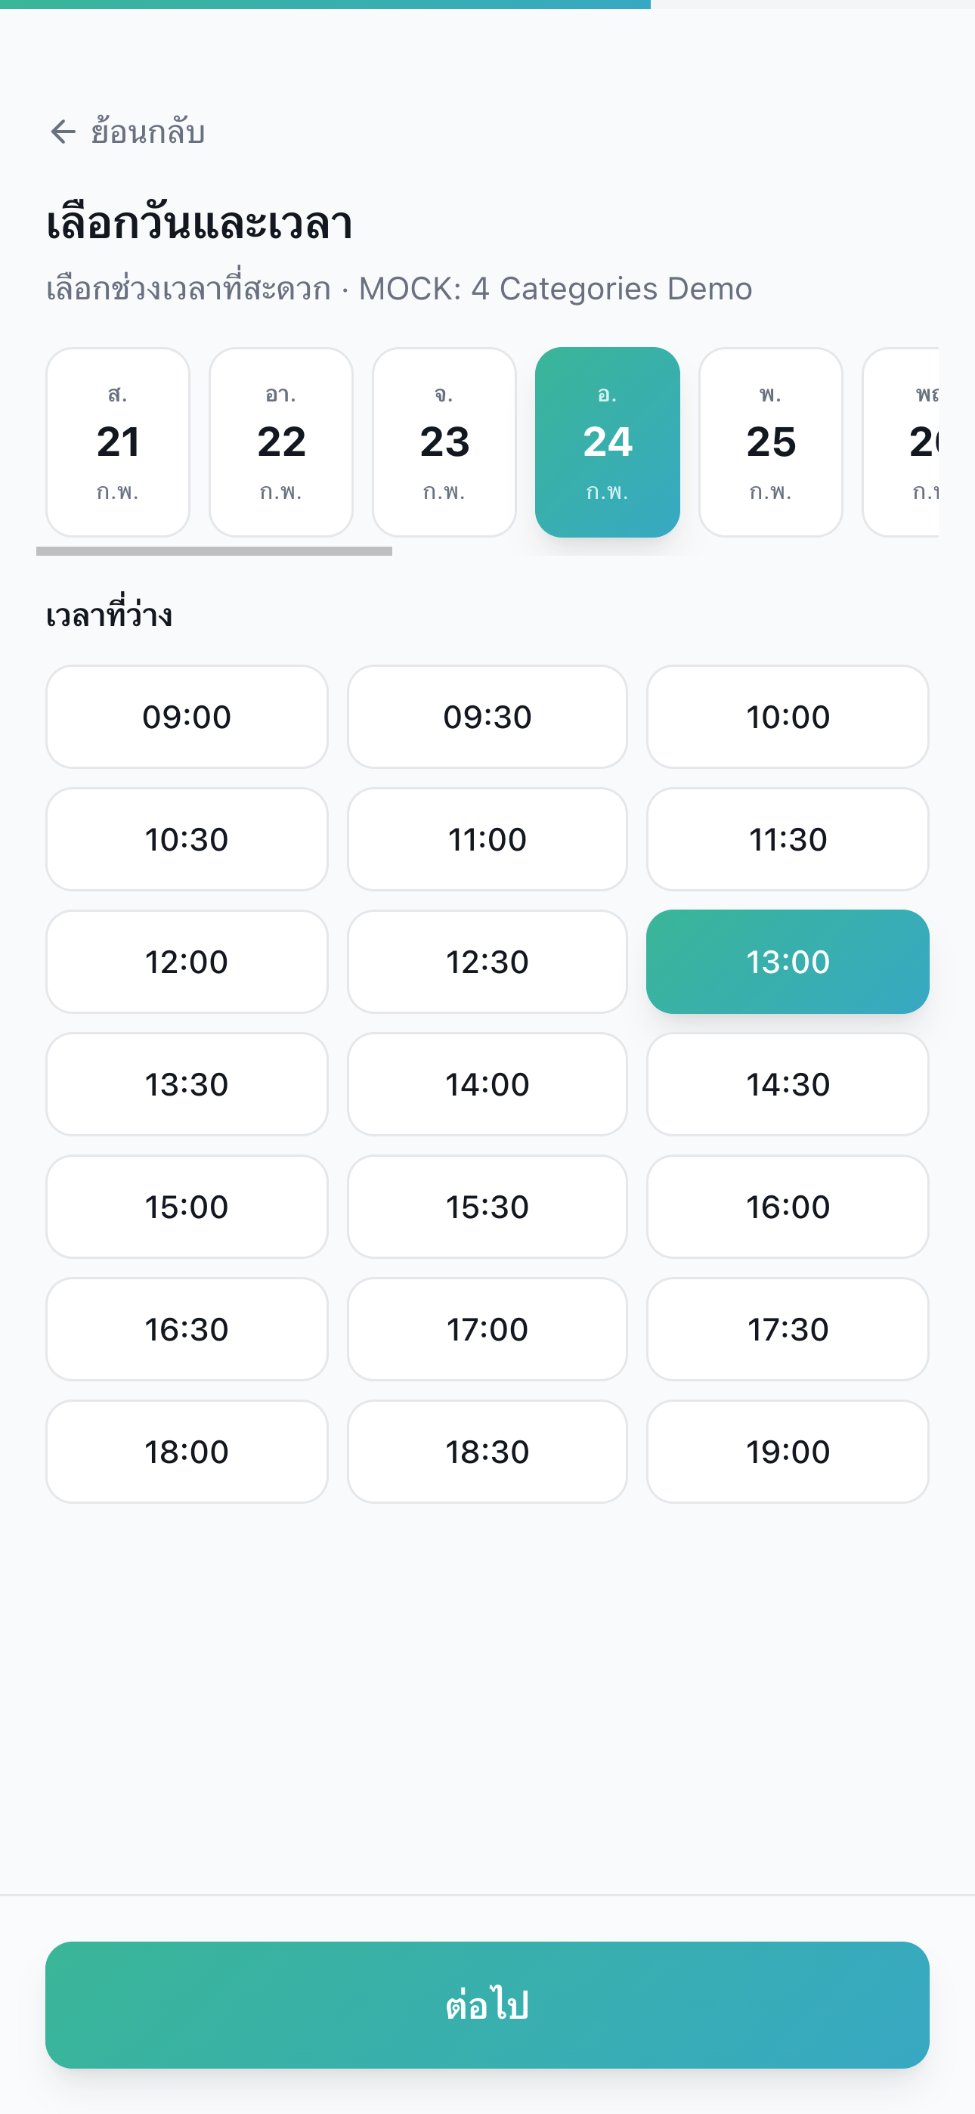The height and width of the screenshot is (2114, 975).
Task: Pick Wednesday 25 date card
Action: coord(770,442)
